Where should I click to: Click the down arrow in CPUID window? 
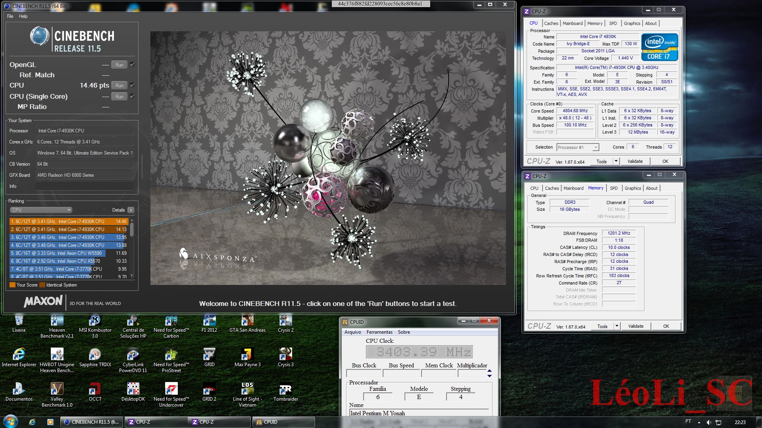[489, 376]
